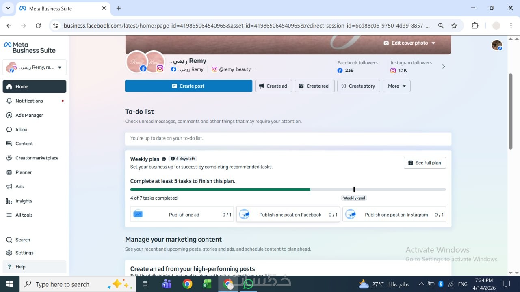The image size is (520, 292).
Task: Expand the Remy account switcher dropdown
Action: pos(35,67)
